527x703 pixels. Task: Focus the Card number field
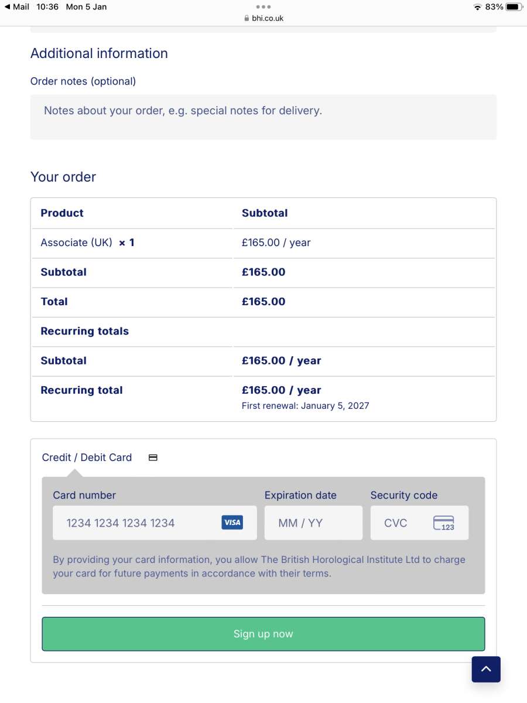155,523
